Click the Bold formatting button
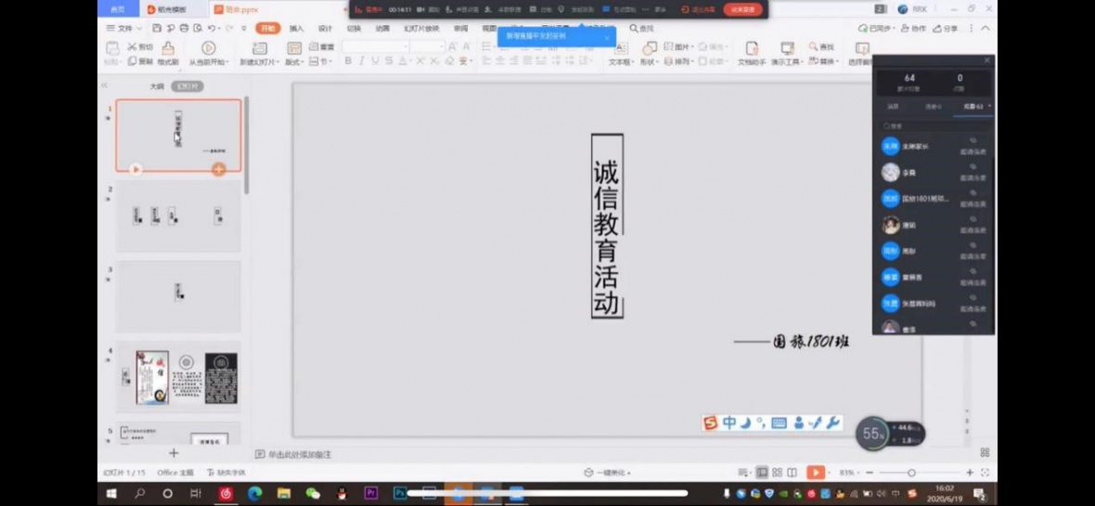 pyautogui.click(x=348, y=61)
